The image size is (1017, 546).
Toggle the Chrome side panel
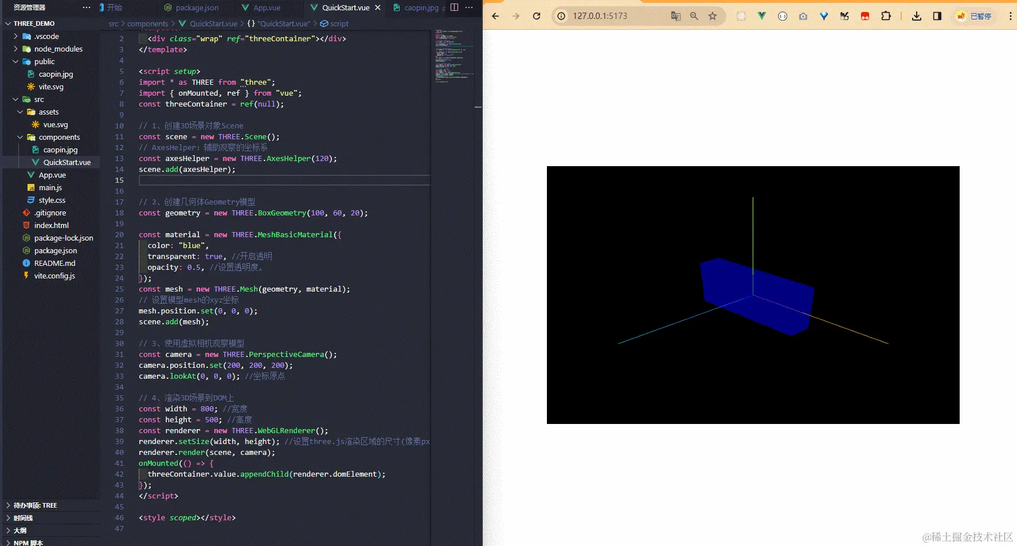tap(937, 16)
